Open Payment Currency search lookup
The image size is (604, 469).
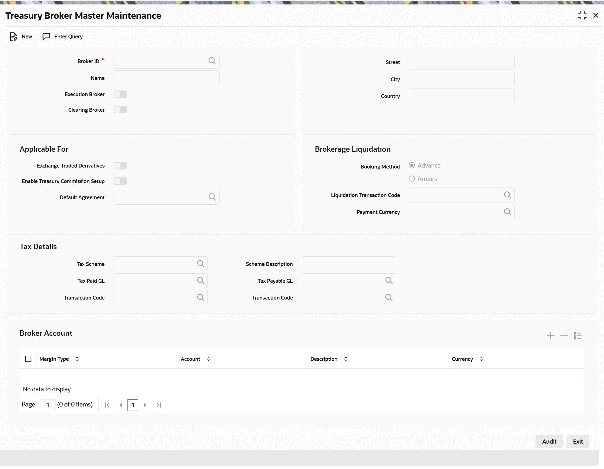coord(508,212)
